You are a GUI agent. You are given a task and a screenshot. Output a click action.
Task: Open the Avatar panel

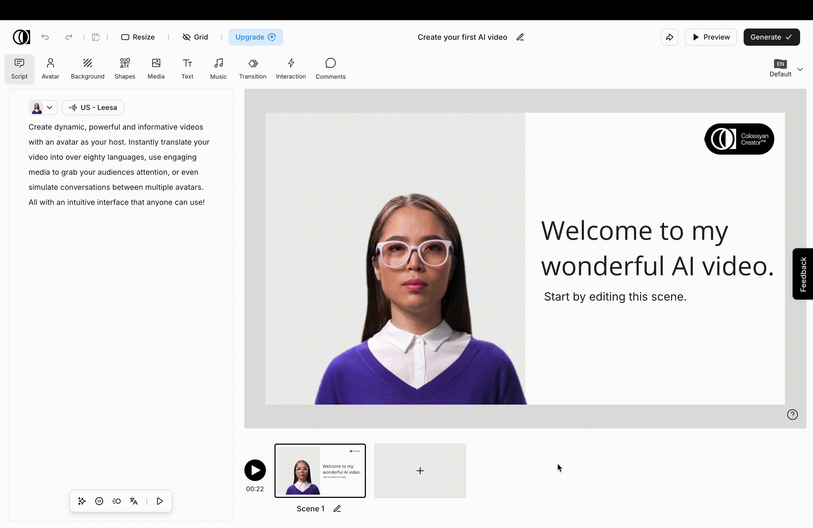pyautogui.click(x=50, y=69)
